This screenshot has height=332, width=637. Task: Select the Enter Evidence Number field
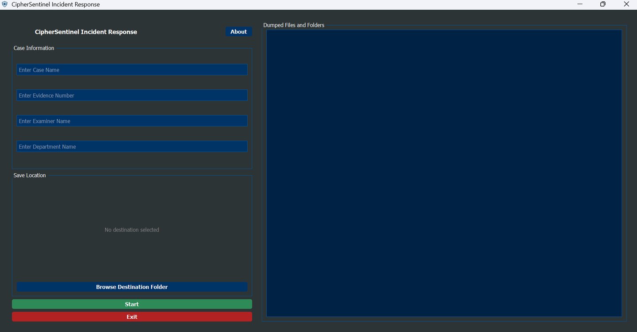coord(132,95)
